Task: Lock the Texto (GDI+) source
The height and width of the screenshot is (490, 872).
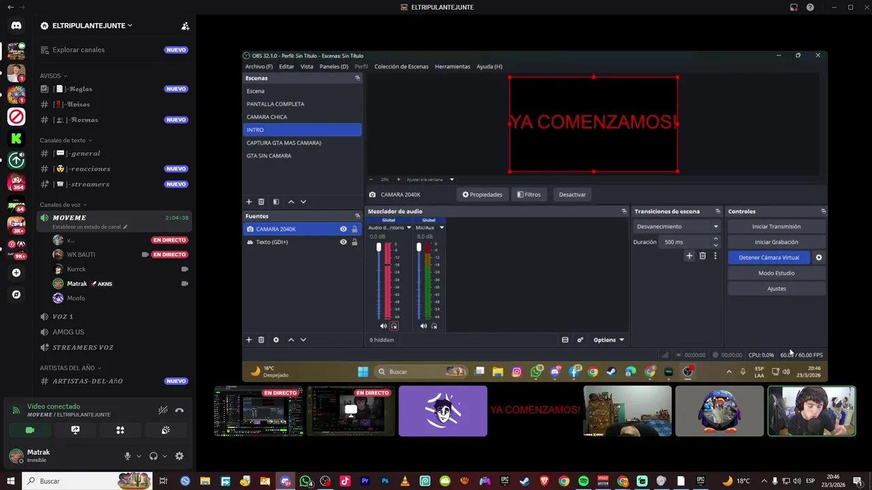Action: pyautogui.click(x=354, y=242)
